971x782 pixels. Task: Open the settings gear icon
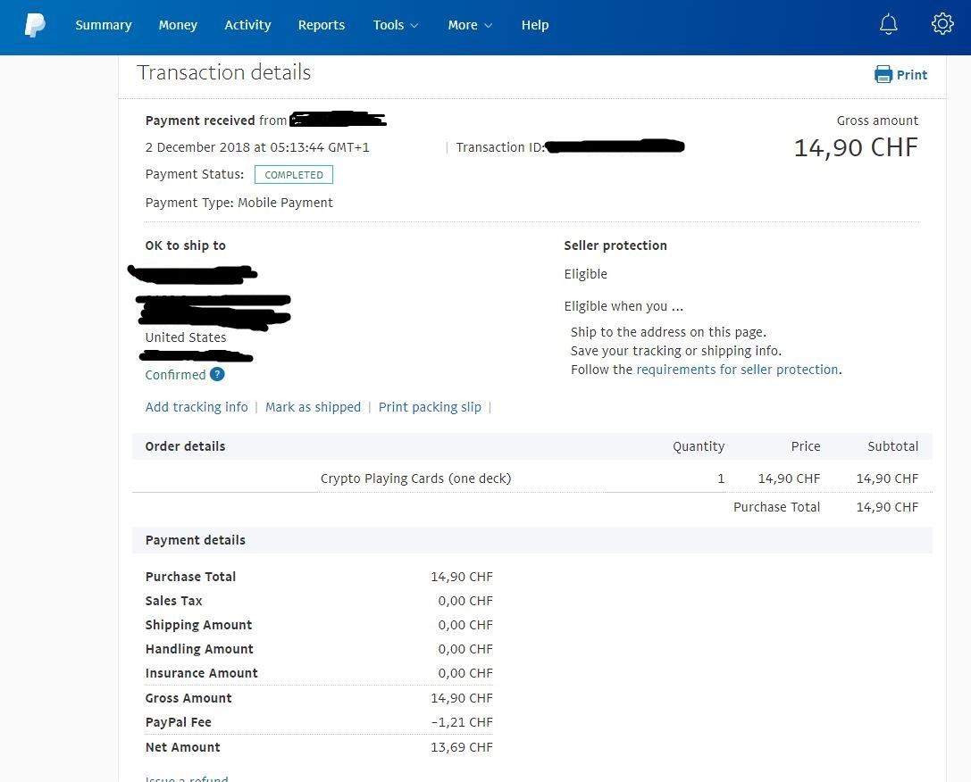942,24
